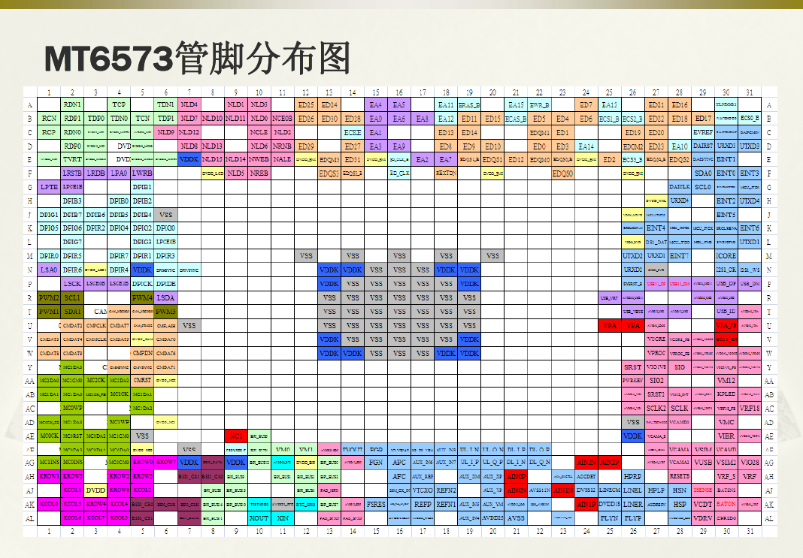Select the KROW7 pin cell

pos(165,462)
